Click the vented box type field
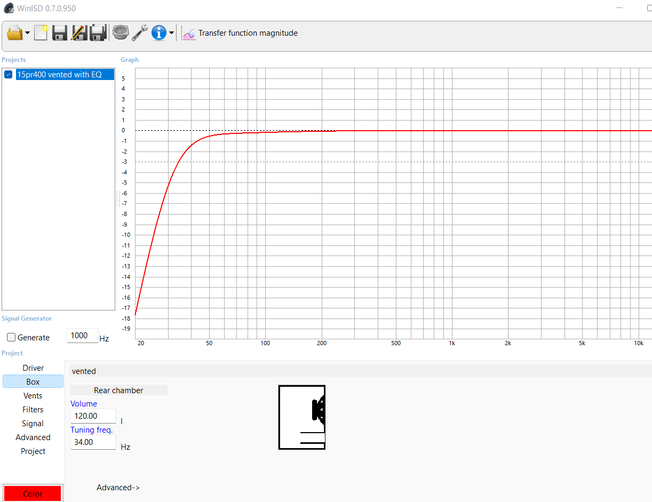 coord(361,371)
